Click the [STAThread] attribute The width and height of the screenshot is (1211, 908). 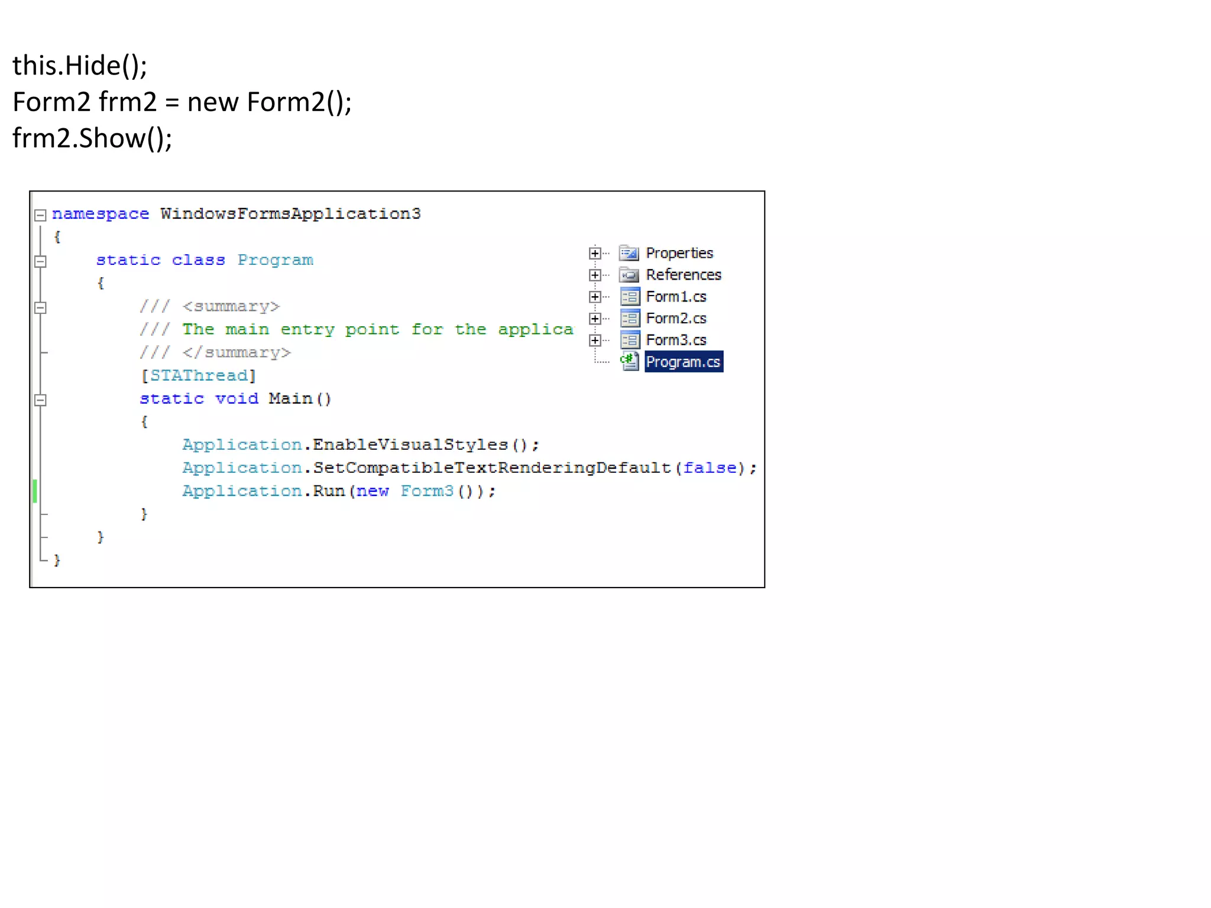click(198, 375)
